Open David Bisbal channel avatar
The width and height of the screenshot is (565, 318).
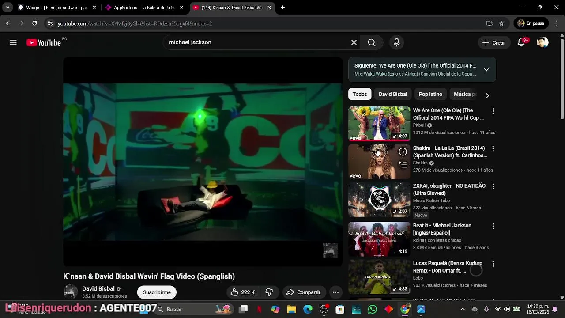(x=71, y=292)
